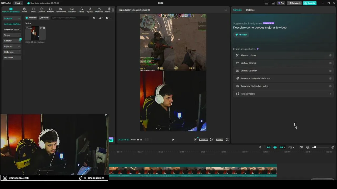
Task: Open Dreamina in the sidebar
Action: (12, 57)
